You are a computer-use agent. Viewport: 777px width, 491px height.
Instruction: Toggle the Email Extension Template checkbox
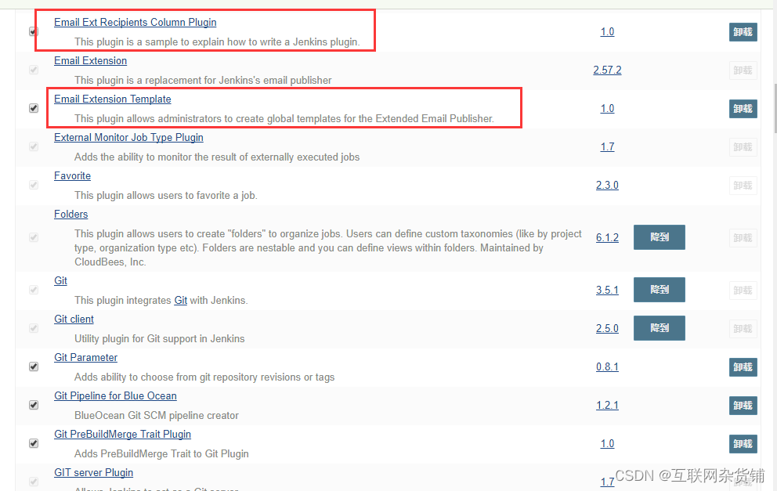pyautogui.click(x=34, y=108)
